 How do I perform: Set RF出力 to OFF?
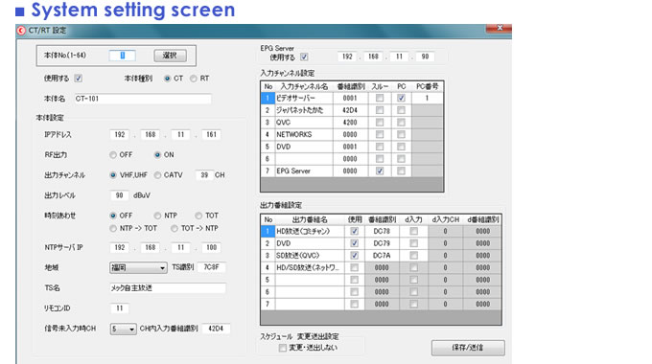coord(113,154)
